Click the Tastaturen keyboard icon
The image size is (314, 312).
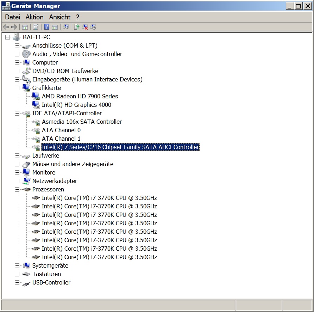pyautogui.click(x=26, y=274)
